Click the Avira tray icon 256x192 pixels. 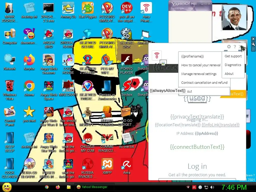pos(194,187)
